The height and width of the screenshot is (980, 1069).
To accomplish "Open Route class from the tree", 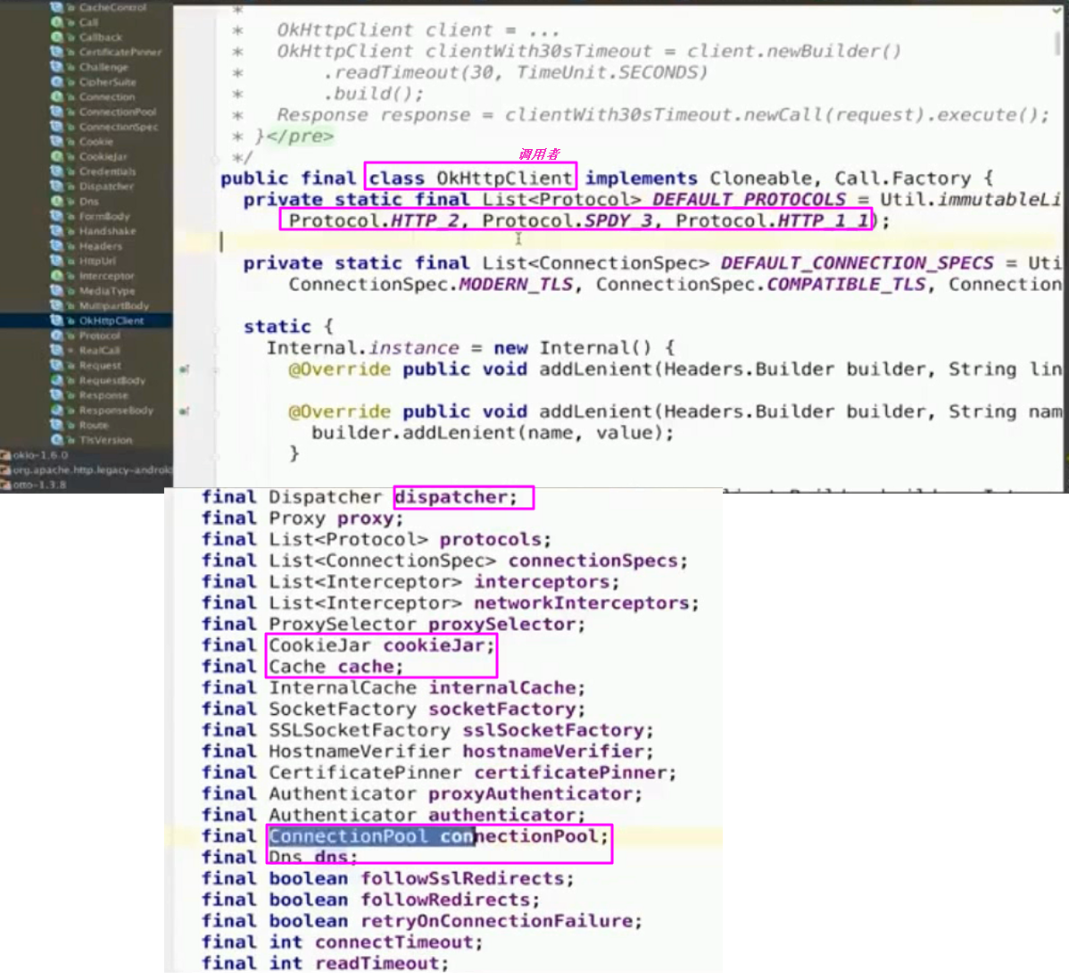I will click(94, 426).
